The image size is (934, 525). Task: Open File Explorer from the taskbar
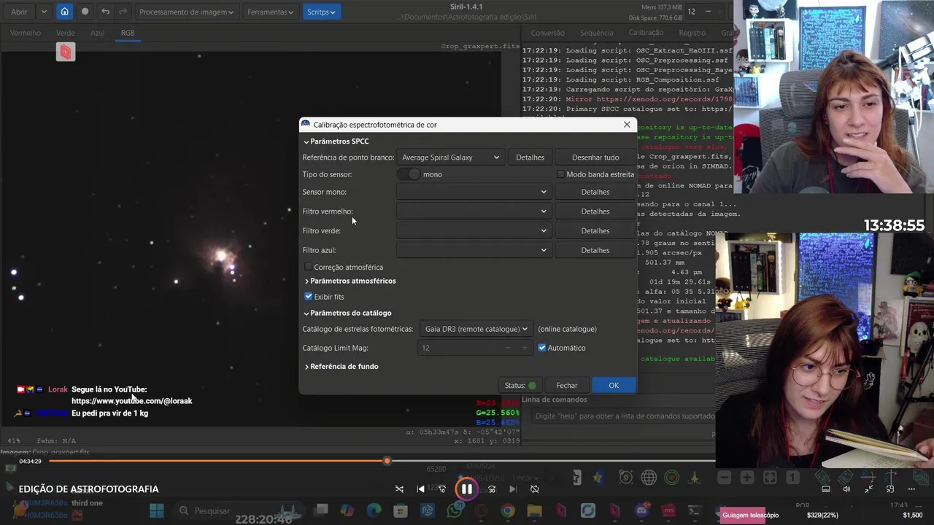point(534,510)
